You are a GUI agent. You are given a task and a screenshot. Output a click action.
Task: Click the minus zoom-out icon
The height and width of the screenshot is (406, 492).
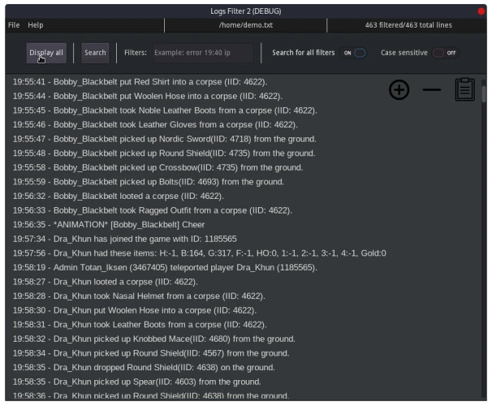[x=432, y=89]
